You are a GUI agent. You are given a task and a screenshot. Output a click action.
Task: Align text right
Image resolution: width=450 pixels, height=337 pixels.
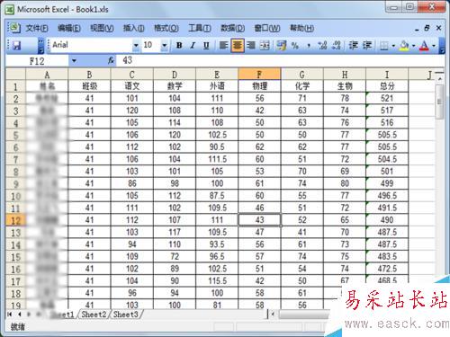pyautogui.click(x=251, y=46)
